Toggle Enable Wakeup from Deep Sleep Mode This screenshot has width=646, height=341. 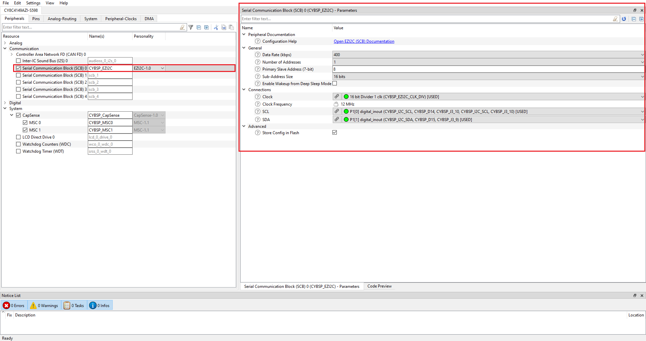pos(335,83)
